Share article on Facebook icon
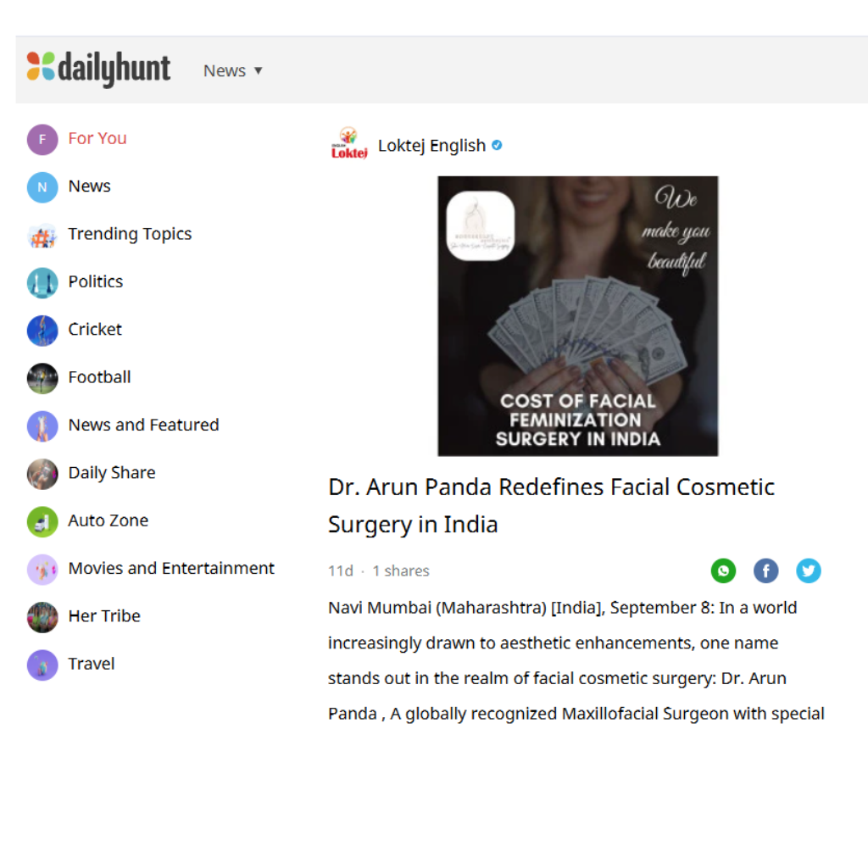 point(765,570)
